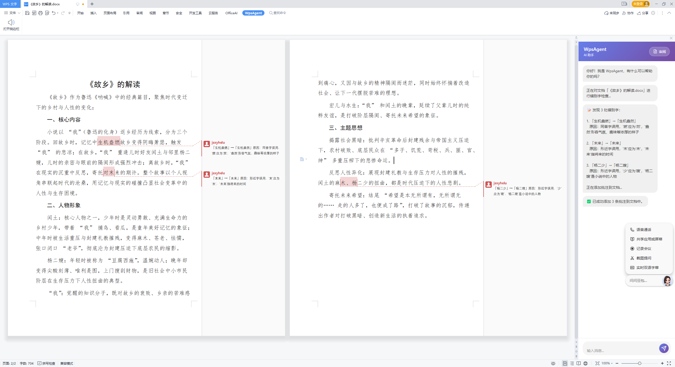675x367 pixels.
Task: Toggle reading mode book icon
Action: click(x=579, y=363)
